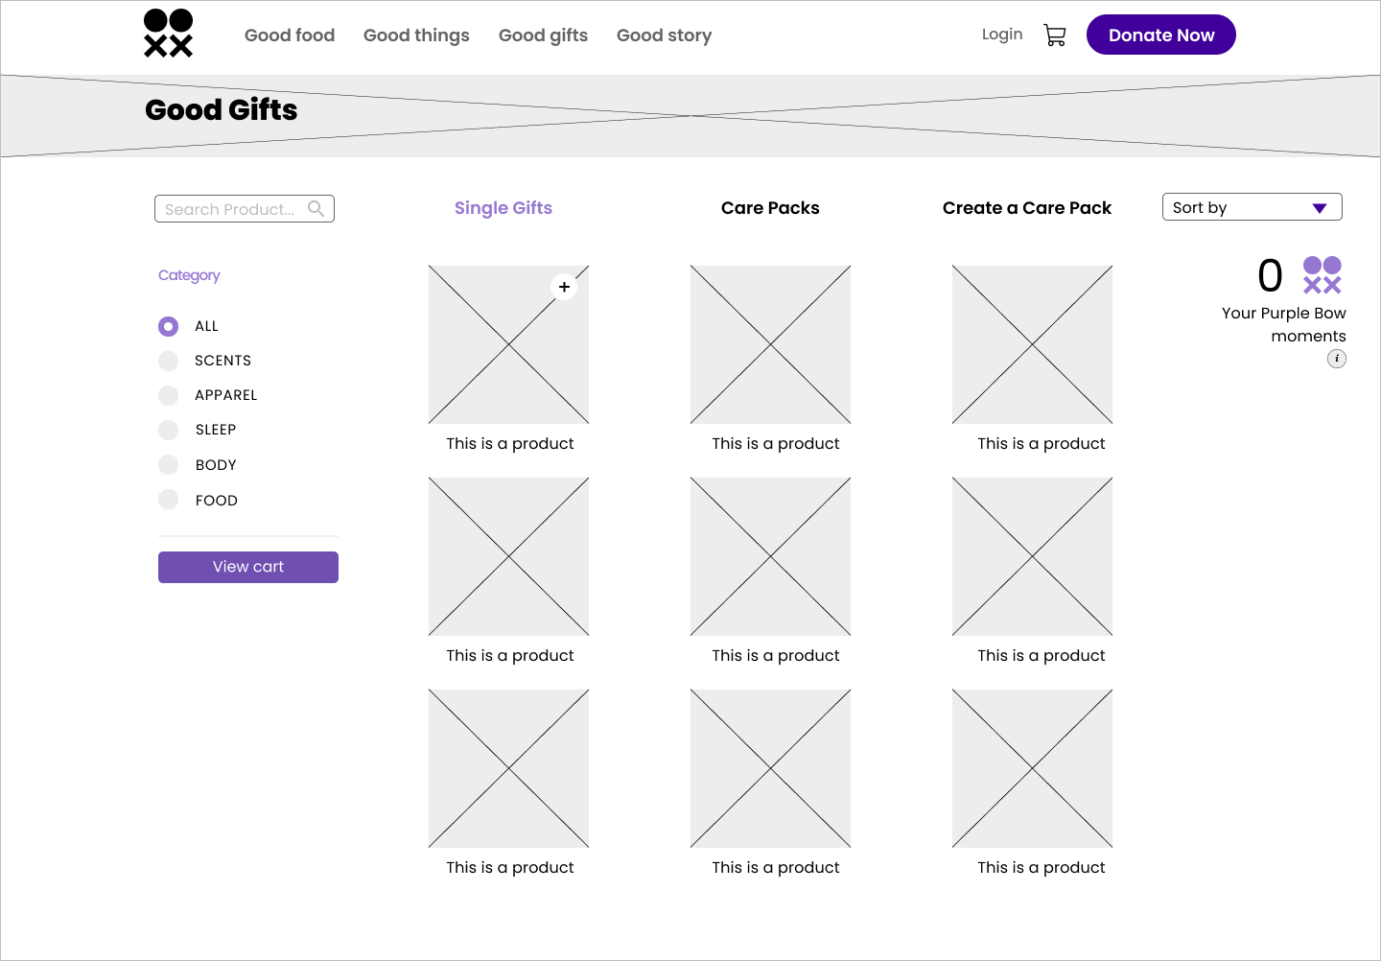Viewport: 1381px width, 961px height.
Task: Click the search magnifier icon
Action: tap(316, 208)
